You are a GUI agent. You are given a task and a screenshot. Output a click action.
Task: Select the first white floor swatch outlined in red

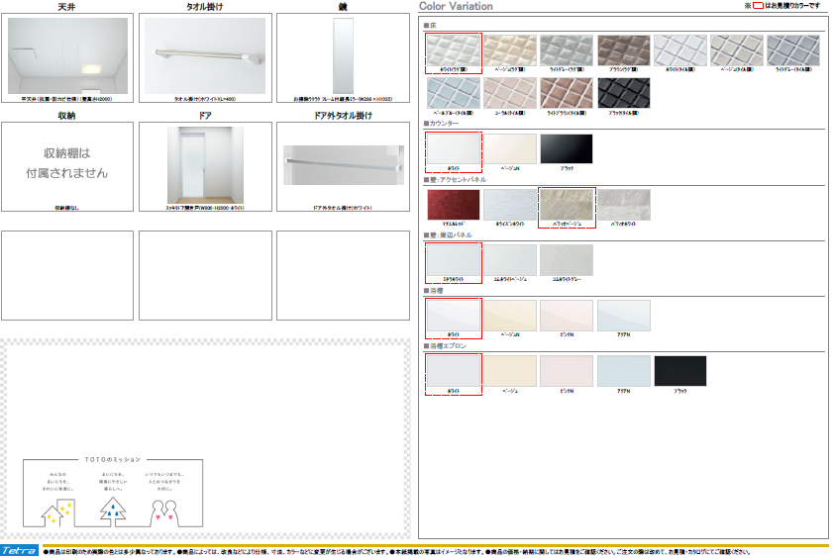(454, 50)
